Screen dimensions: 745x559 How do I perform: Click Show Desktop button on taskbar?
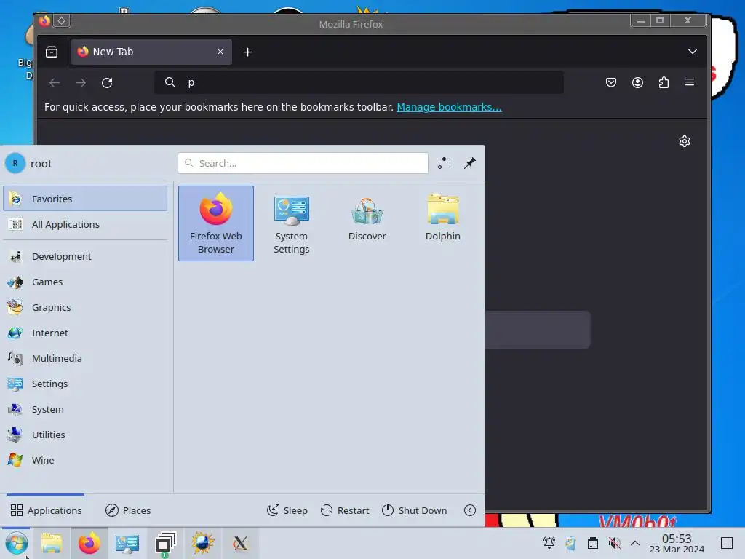click(727, 543)
